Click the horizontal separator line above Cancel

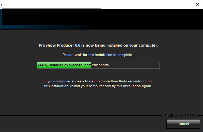(x=81, y=115)
